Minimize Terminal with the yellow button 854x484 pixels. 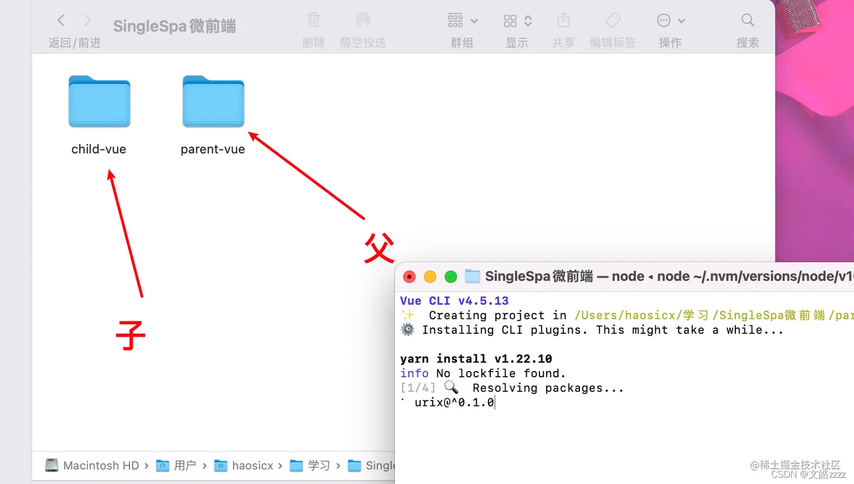tap(430, 277)
